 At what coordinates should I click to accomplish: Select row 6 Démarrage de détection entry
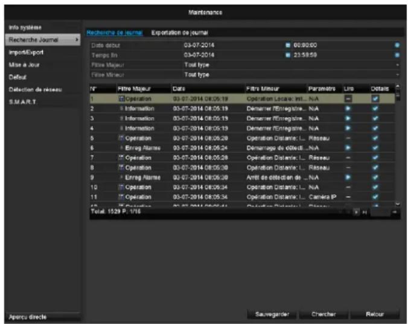pos(242,148)
